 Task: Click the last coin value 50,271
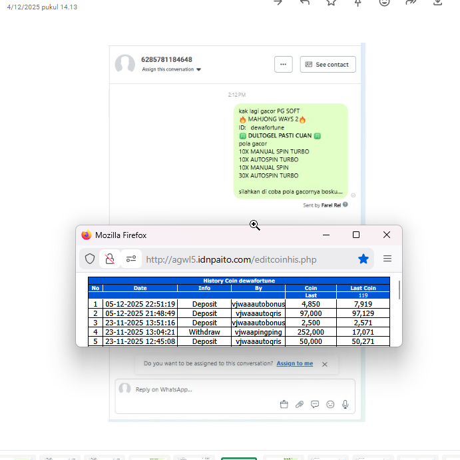tap(363, 341)
